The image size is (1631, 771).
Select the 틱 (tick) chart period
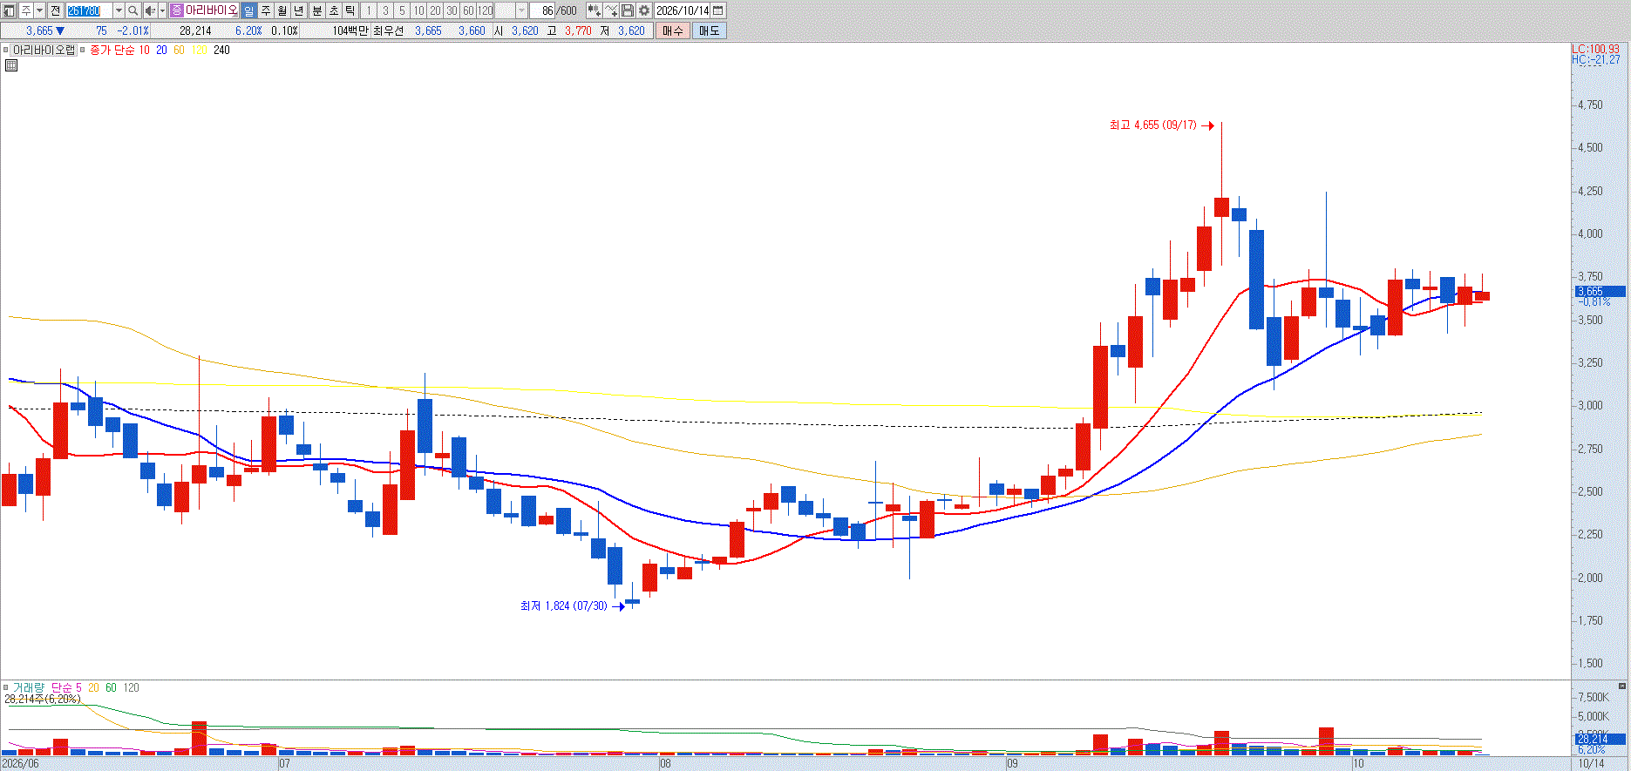click(x=350, y=10)
